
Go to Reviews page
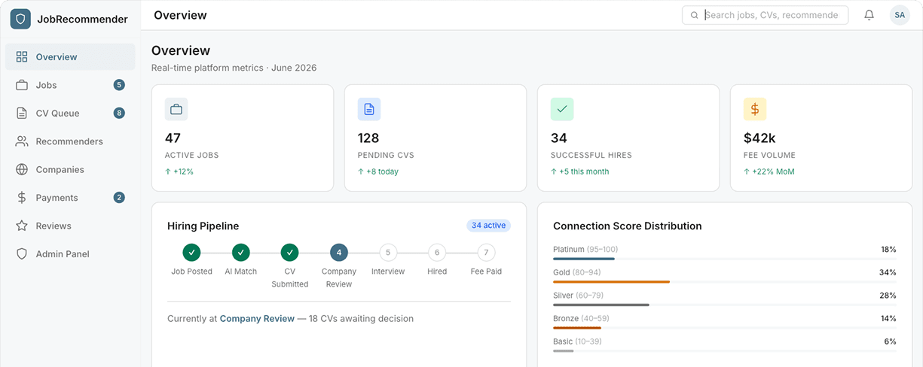click(x=70, y=226)
